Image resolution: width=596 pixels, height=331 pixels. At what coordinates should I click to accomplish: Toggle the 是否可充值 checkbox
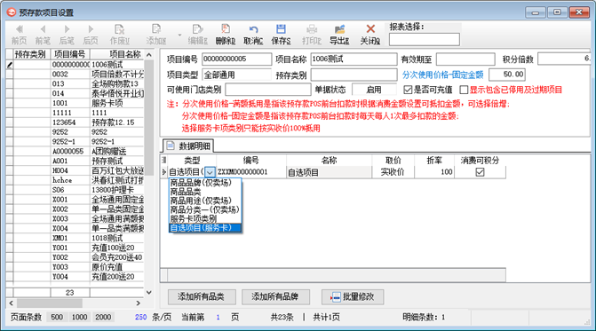(408, 90)
